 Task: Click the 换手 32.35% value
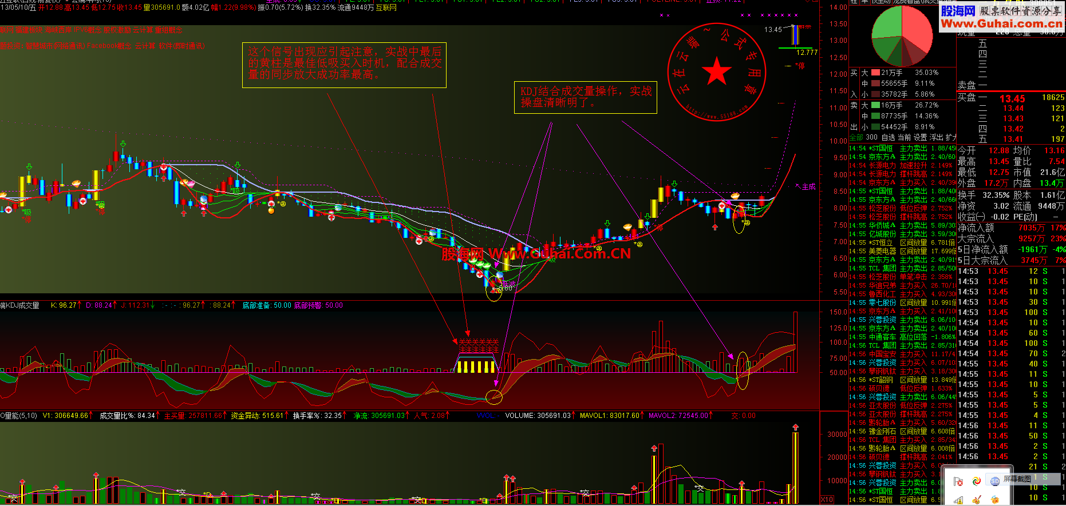pyautogui.click(x=996, y=195)
